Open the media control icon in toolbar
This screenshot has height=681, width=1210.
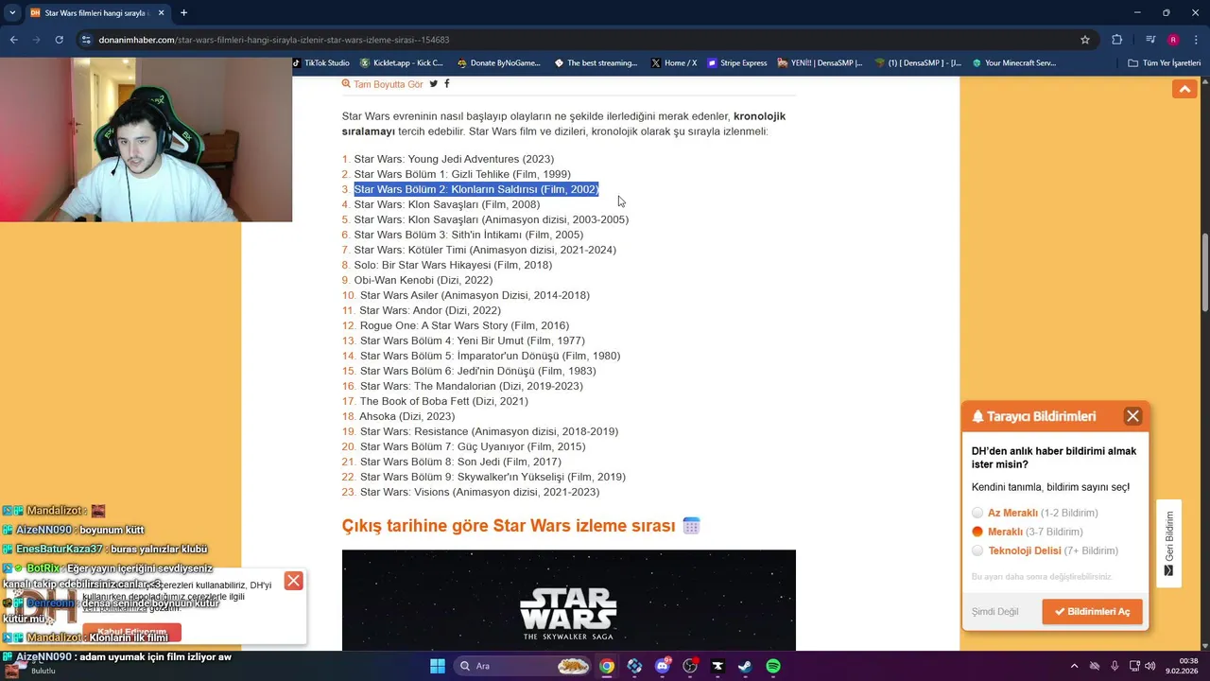[1150, 40]
